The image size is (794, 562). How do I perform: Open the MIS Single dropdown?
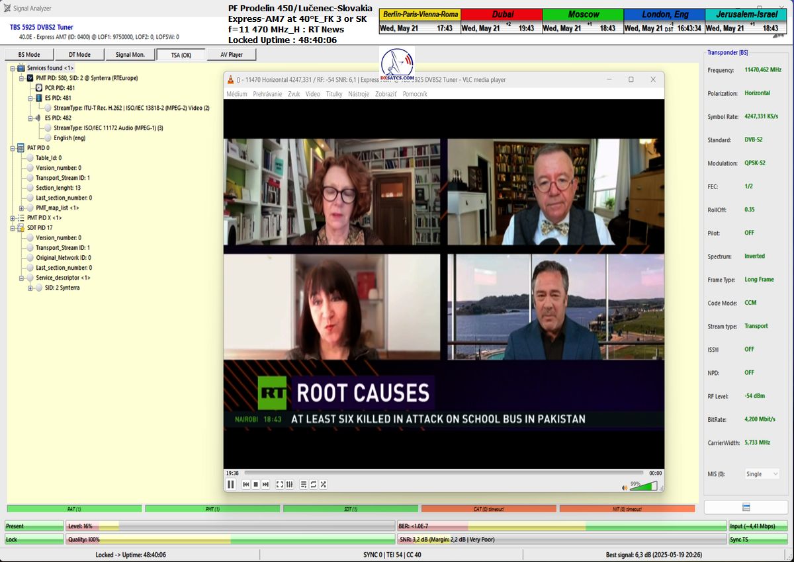coord(762,474)
